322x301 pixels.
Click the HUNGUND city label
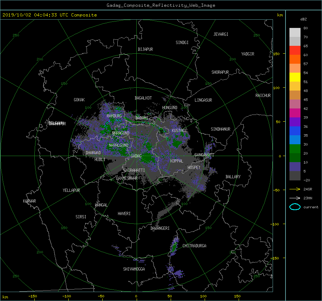[x=170, y=108]
